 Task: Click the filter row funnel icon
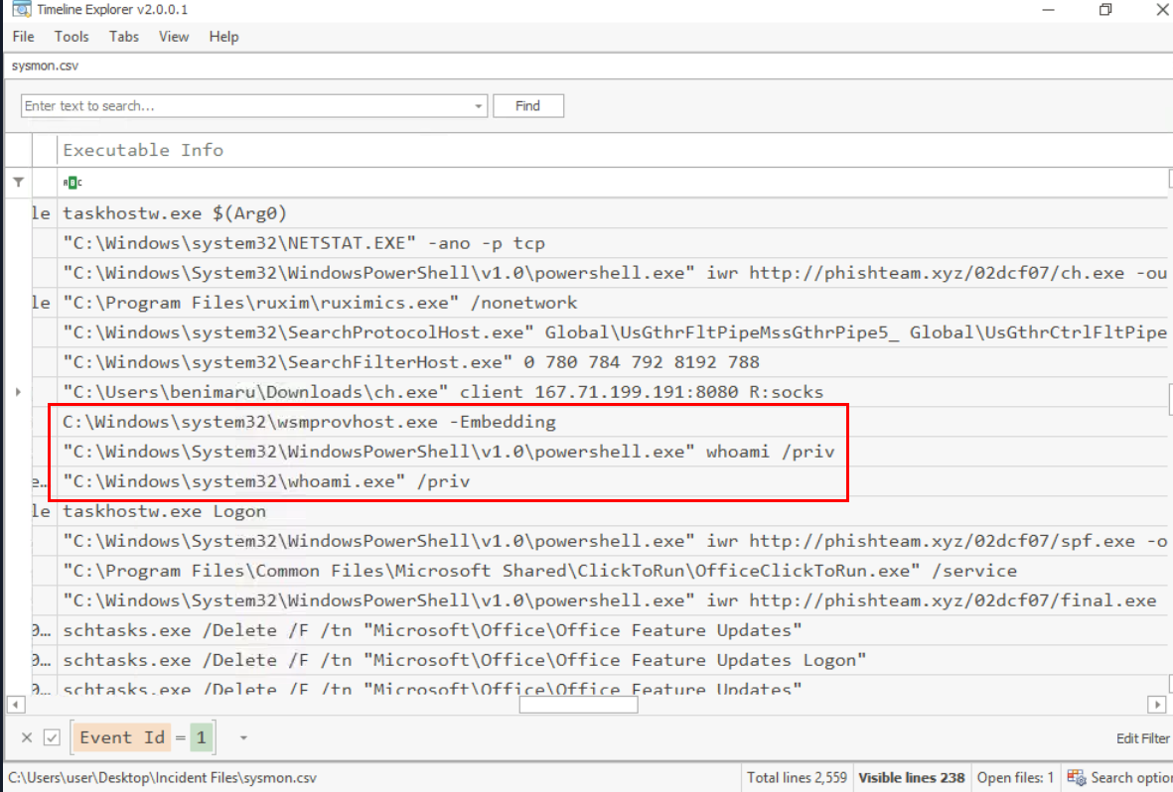tap(18, 182)
